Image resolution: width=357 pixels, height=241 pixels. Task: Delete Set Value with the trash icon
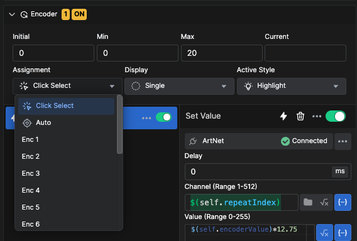tap(300, 116)
